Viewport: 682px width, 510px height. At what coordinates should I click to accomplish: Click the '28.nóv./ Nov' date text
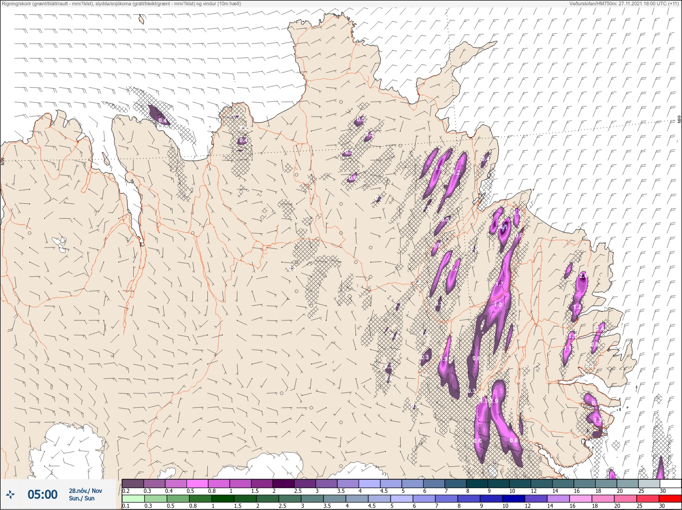click(x=85, y=491)
